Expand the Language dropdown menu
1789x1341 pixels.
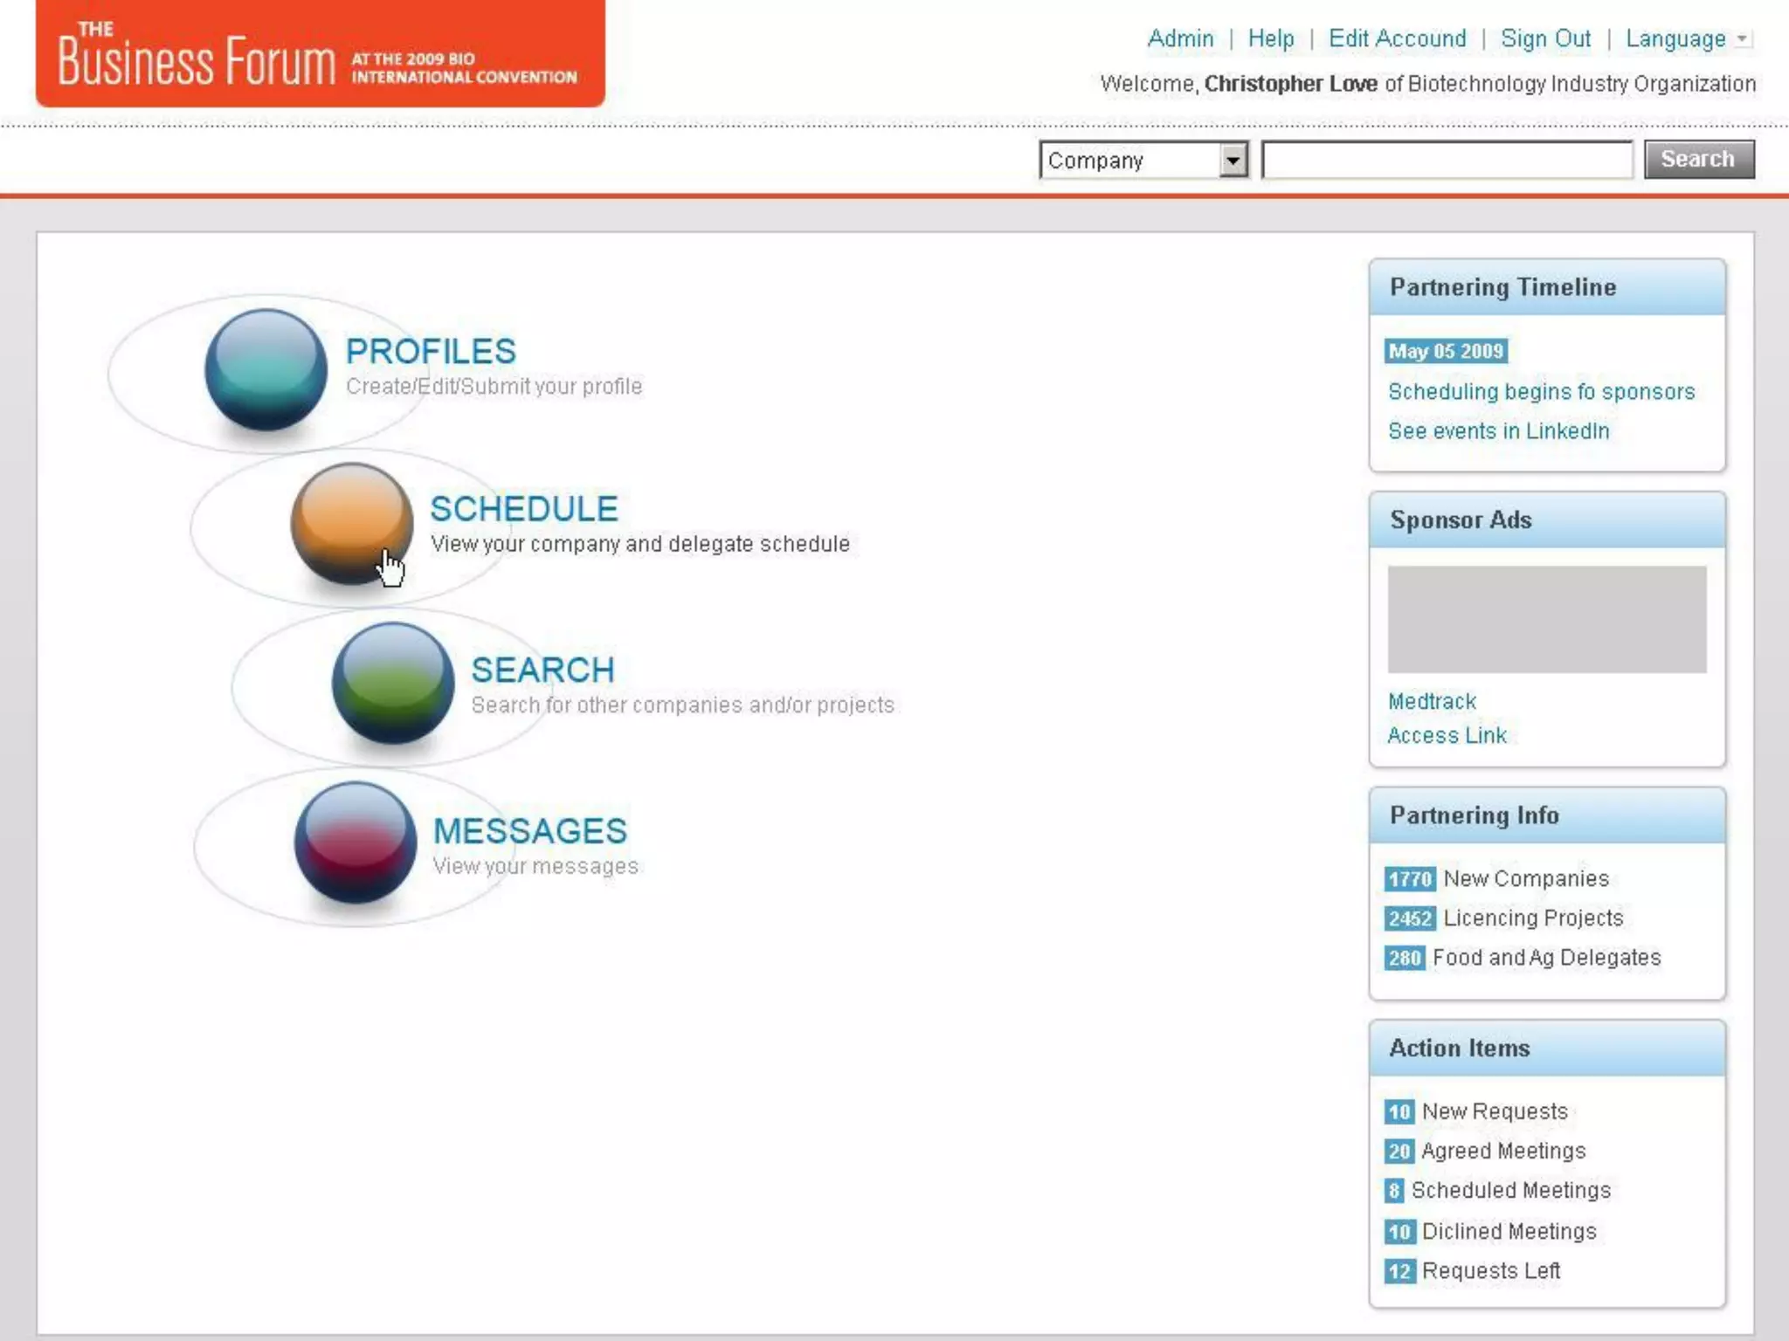pyautogui.click(x=1686, y=39)
